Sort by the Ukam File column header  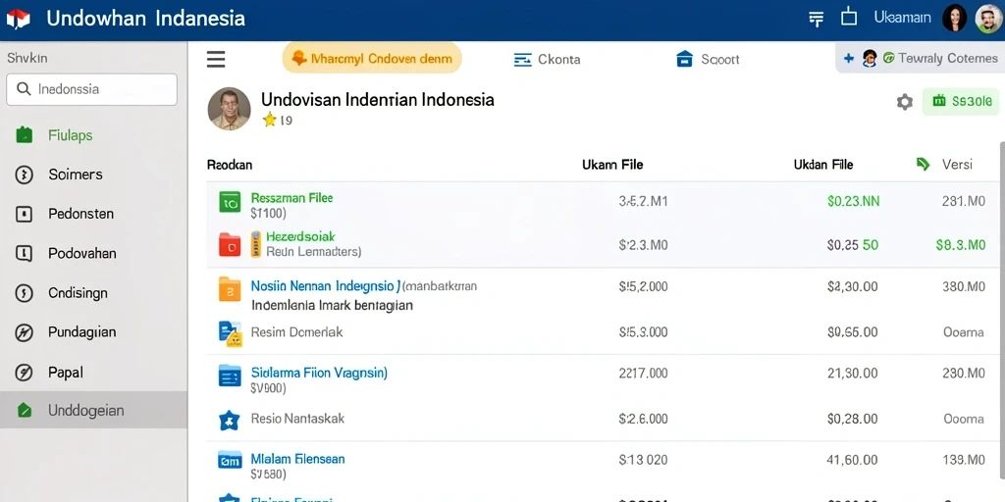coord(612,165)
